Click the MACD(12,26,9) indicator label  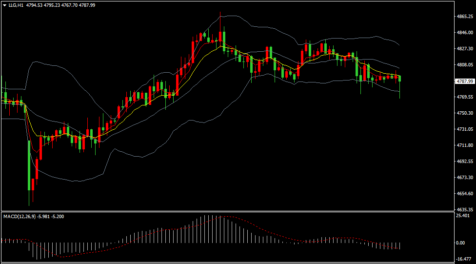point(19,216)
